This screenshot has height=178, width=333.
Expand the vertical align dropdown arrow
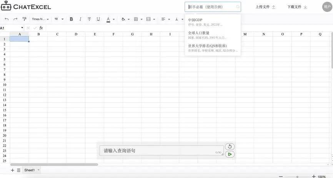click(x=182, y=19)
